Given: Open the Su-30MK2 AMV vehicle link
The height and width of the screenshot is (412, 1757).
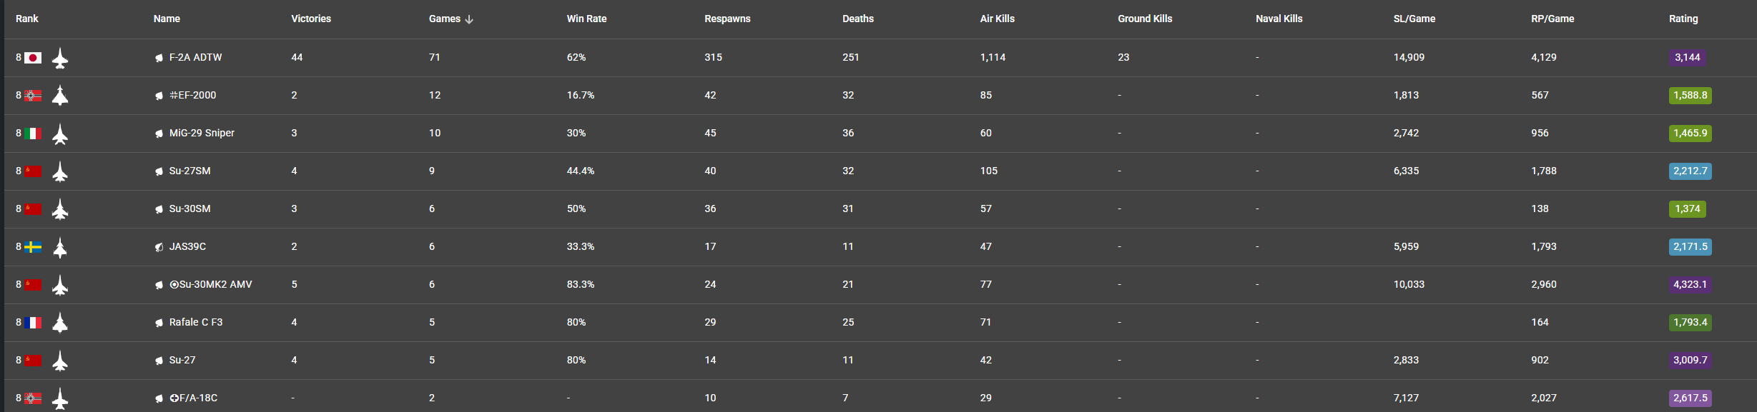Looking at the screenshot, I should (x=210, y=285).
